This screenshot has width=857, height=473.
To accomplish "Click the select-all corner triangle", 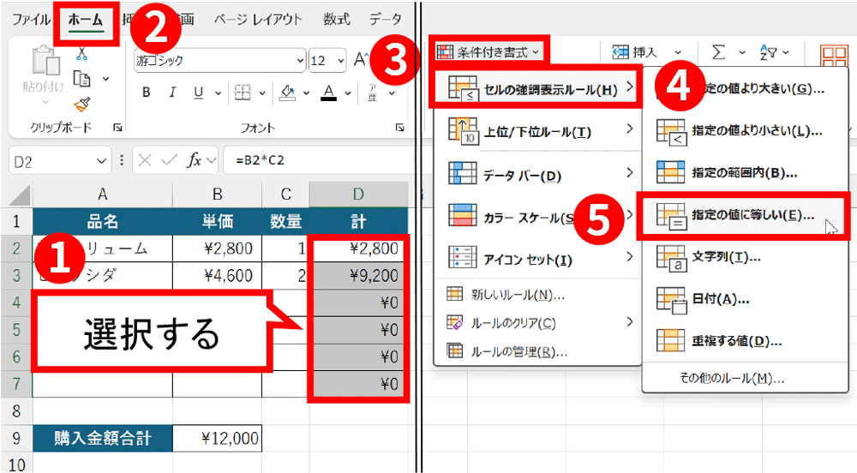I will [x=18, y=195].
